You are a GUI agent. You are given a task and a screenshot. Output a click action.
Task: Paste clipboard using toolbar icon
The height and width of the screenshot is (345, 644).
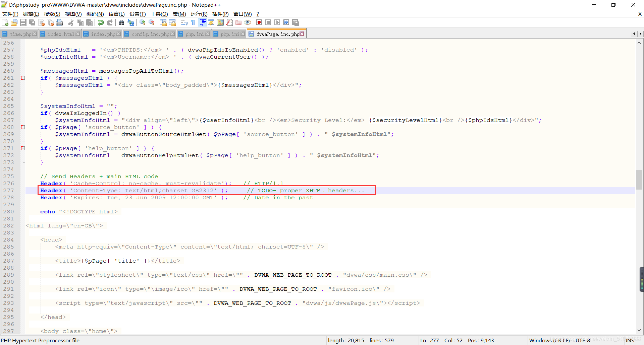pyautogui.click(x=89, y=22)
